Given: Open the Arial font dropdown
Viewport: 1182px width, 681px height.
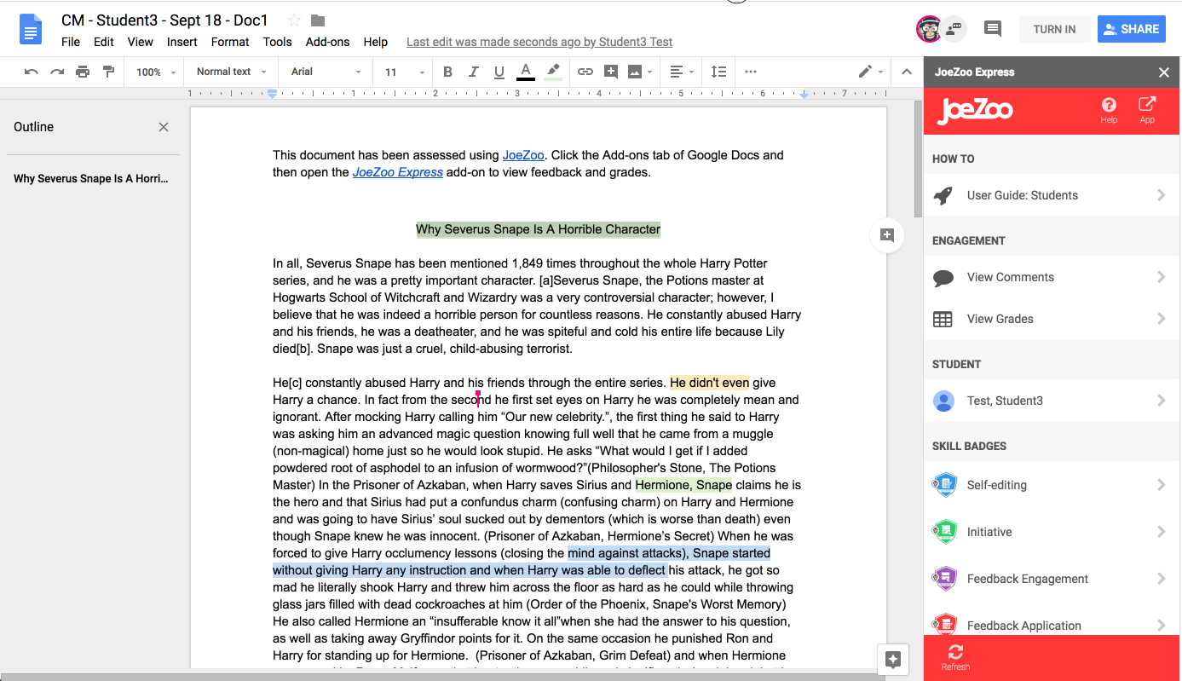Looking at the screenshot, I should [326, 72].
